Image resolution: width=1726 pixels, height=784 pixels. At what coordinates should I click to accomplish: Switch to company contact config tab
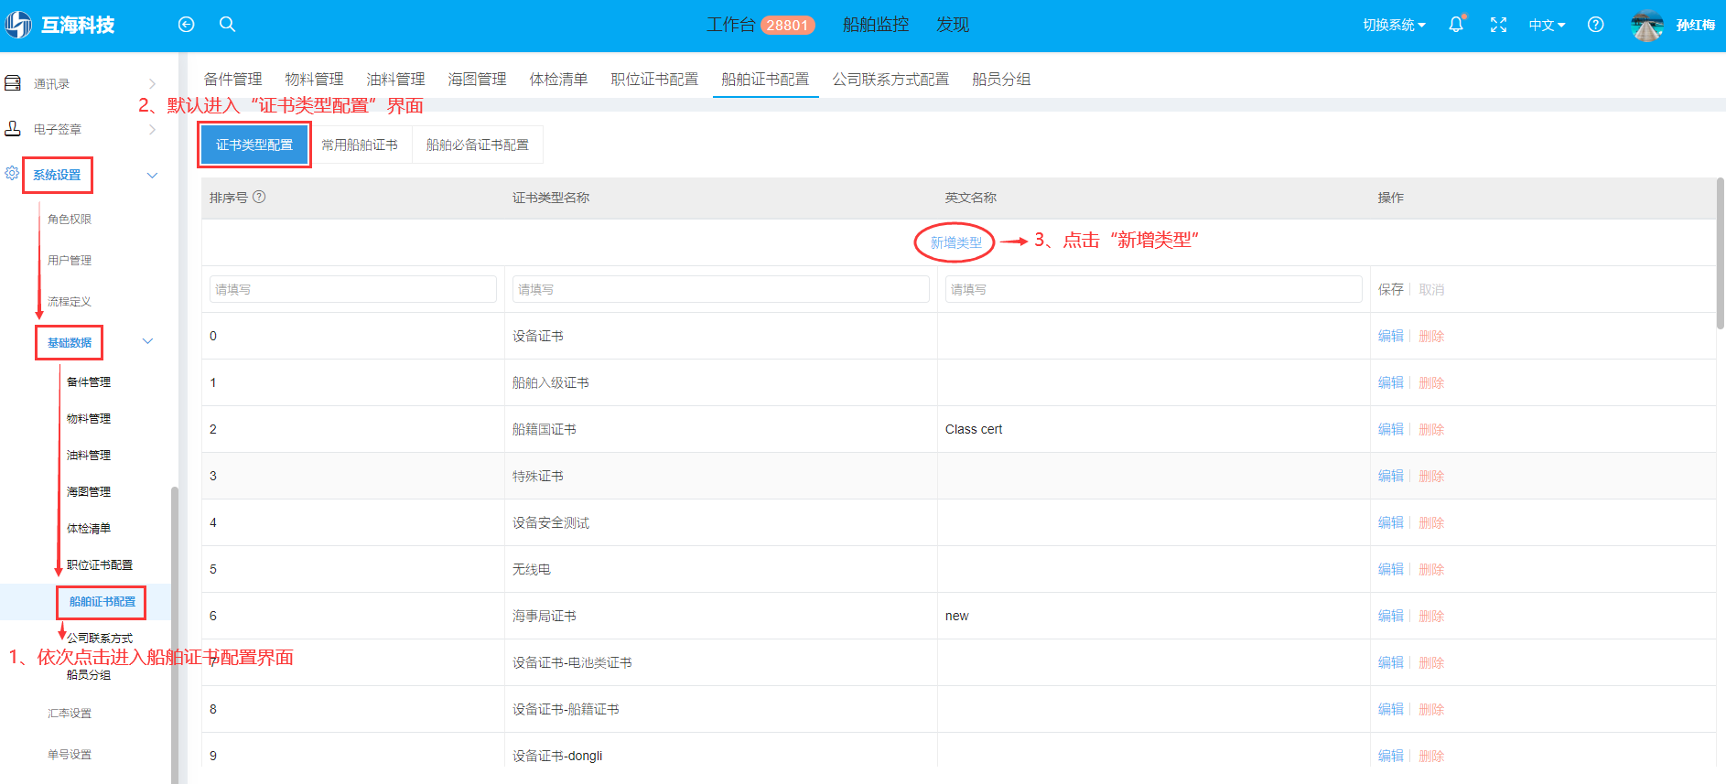click(890, 80)
